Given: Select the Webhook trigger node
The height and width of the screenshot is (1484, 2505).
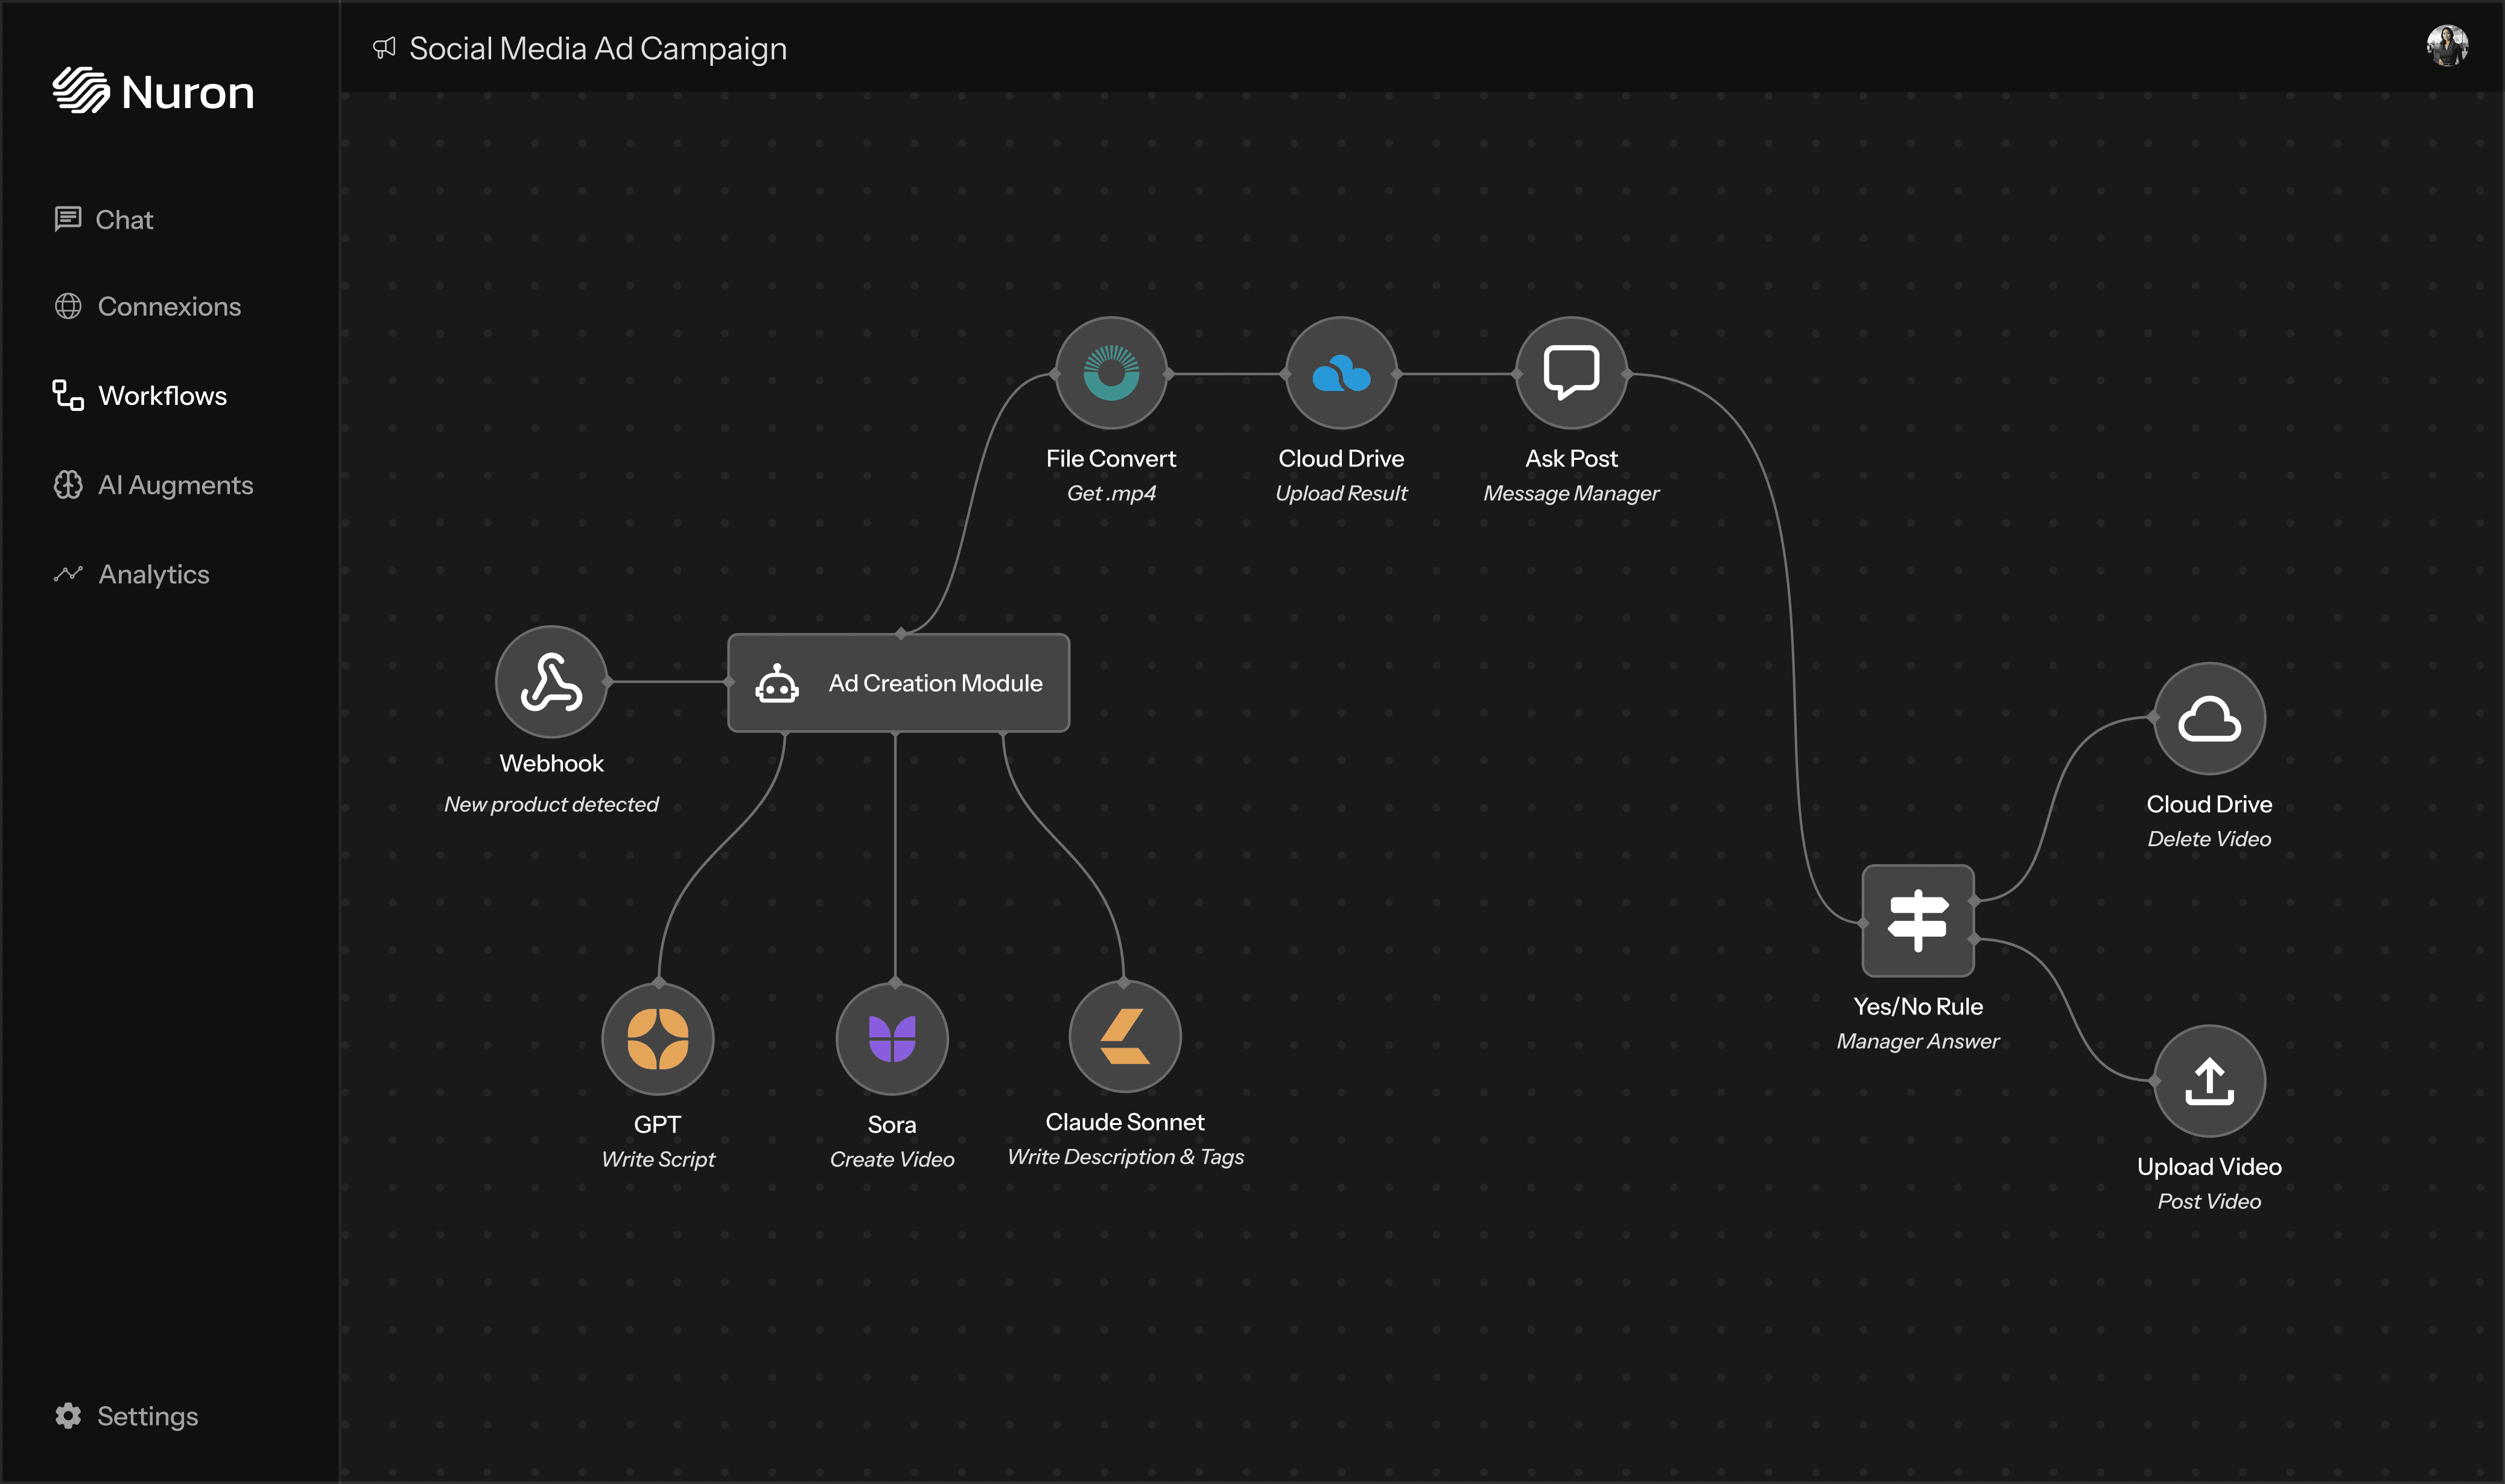Looking at the screenshot, I should (551, 684).
